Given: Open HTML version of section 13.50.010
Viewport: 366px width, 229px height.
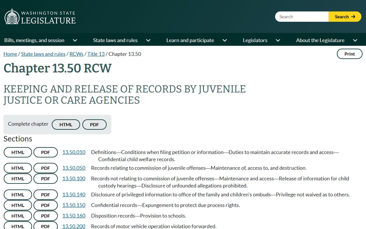Looking at the screenshot, I should pyautogui.click(x=18, y=152).
